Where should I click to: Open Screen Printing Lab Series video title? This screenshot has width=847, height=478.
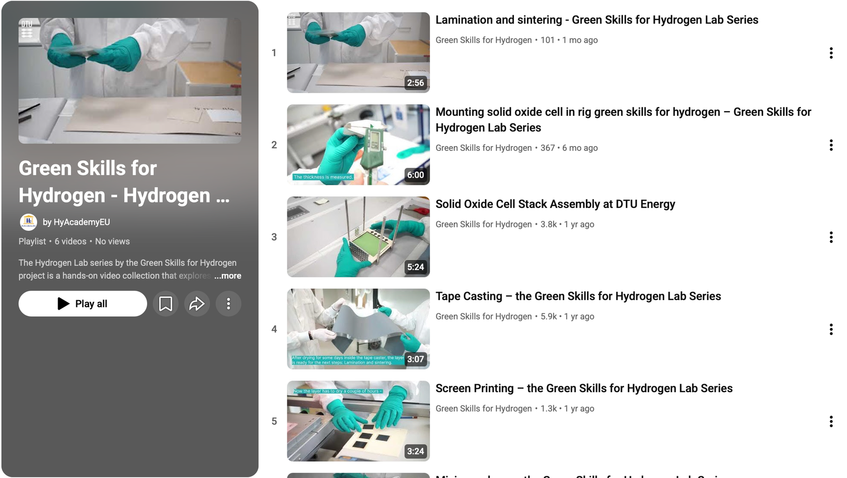click(584, 389)
